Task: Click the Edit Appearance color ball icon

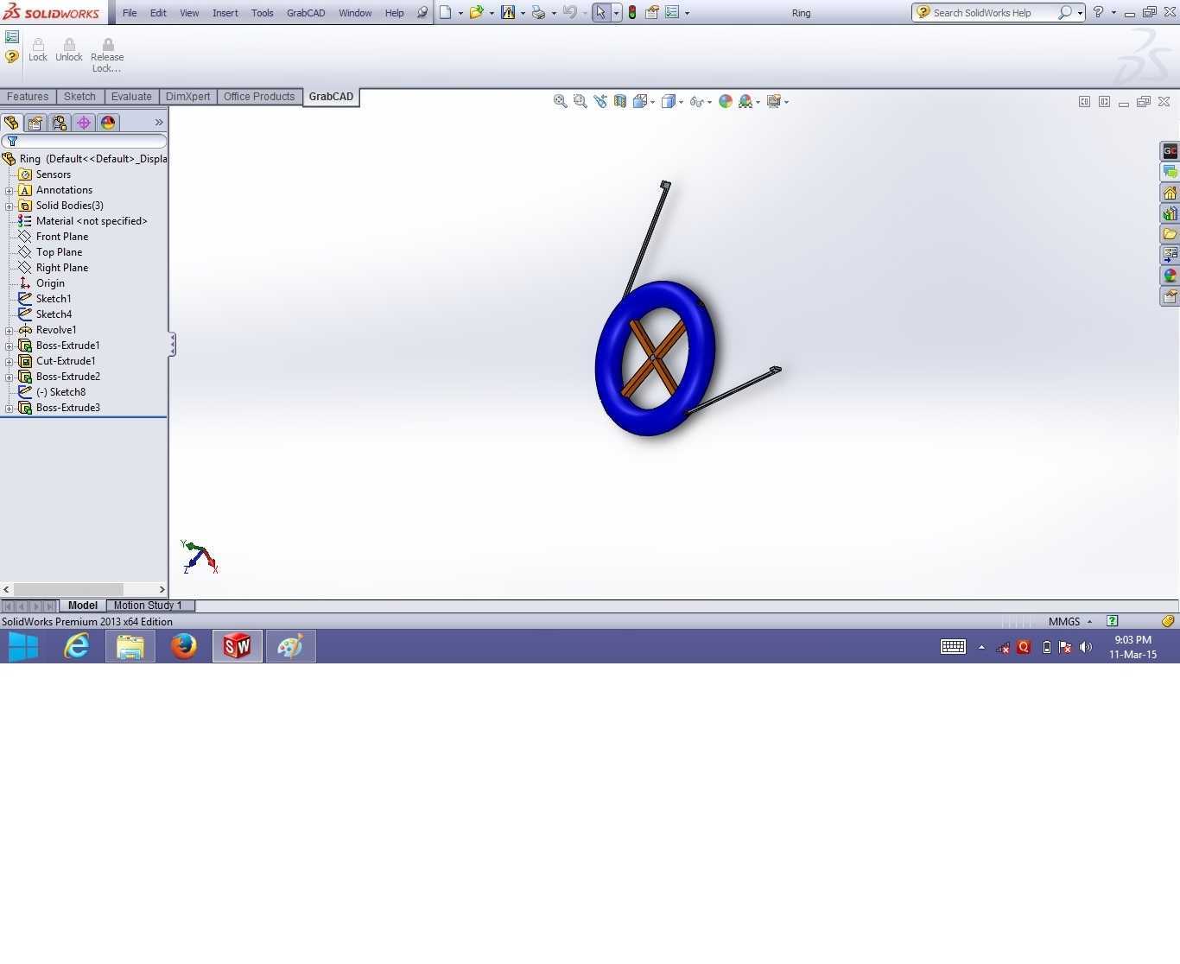Action: pos(726,101)
